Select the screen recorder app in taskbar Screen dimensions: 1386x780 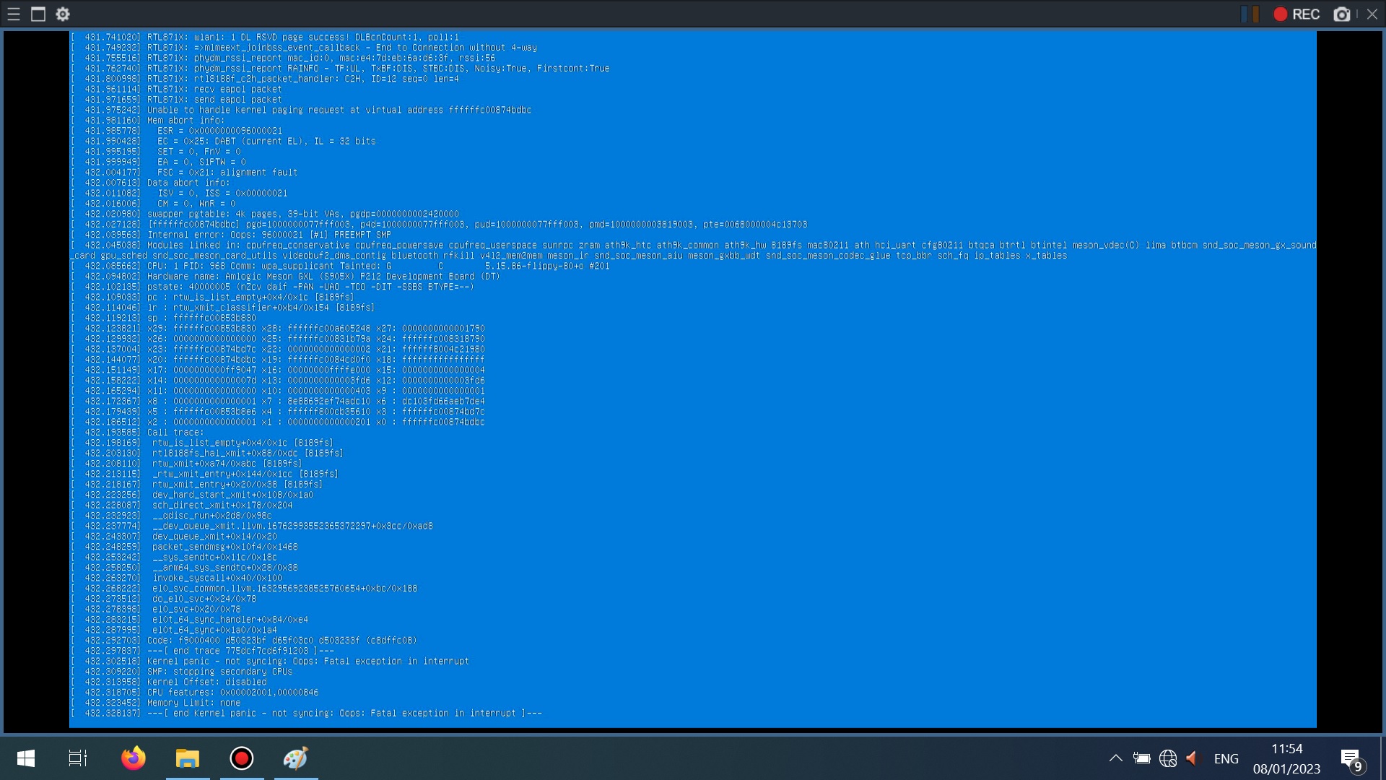tap(241, 758)
